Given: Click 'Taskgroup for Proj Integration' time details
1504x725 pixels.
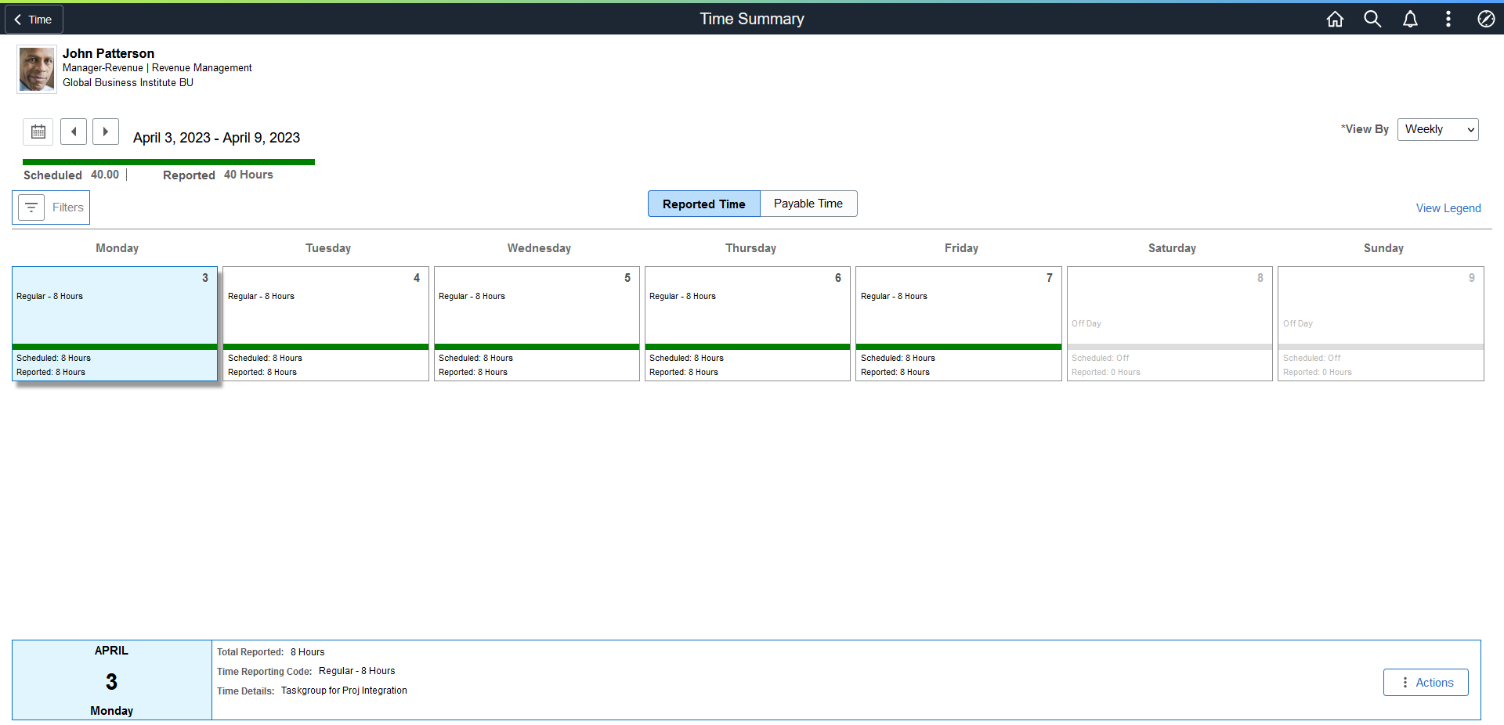Looking at the screenshot, I should click(x=344, y=691).
